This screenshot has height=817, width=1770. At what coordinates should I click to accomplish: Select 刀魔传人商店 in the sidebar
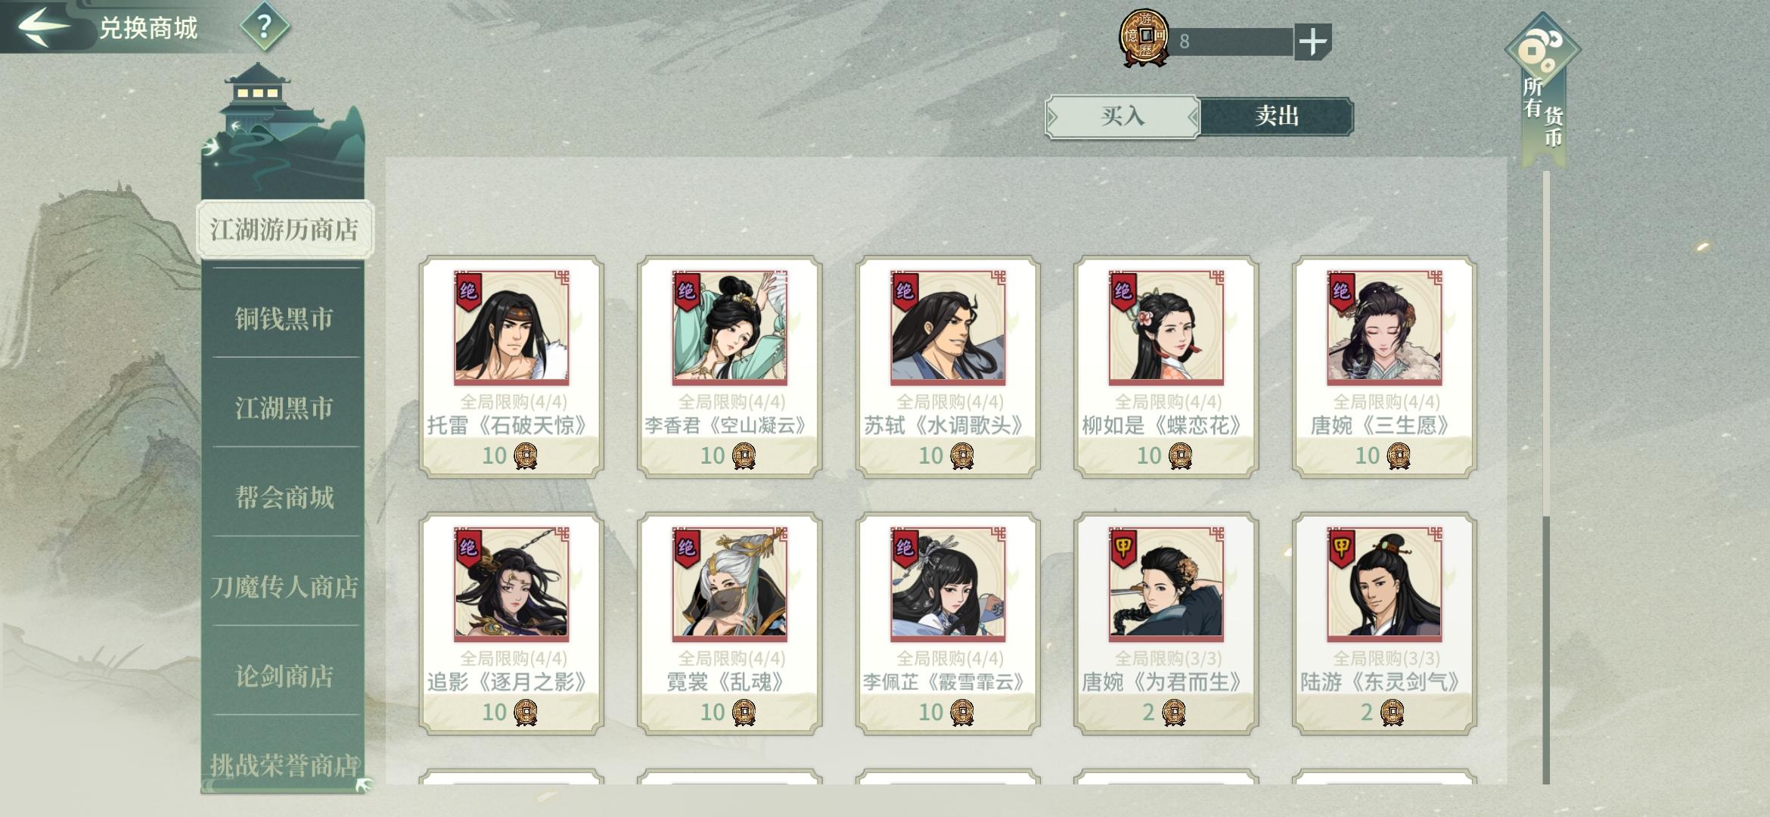click(284, 586)
